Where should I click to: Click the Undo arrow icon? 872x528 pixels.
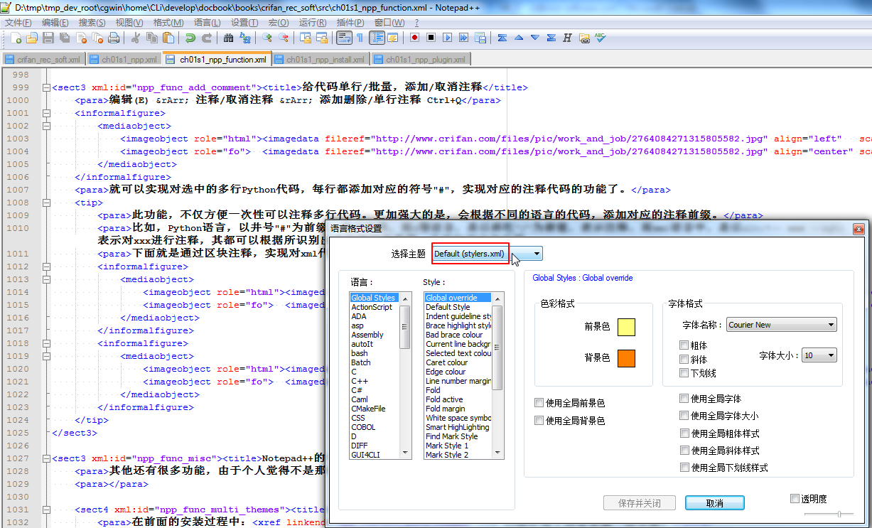pyautogui.click(x=190, y=38)
